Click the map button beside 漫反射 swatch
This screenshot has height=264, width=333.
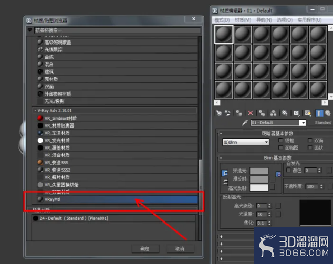click(x=273, y=179)
